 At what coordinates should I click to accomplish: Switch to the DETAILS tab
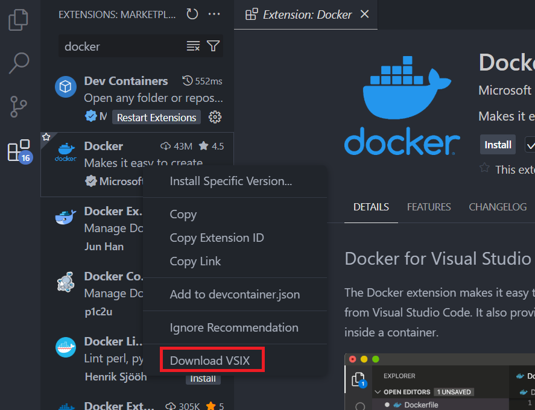pyautogui.click(x=371, y=207)
